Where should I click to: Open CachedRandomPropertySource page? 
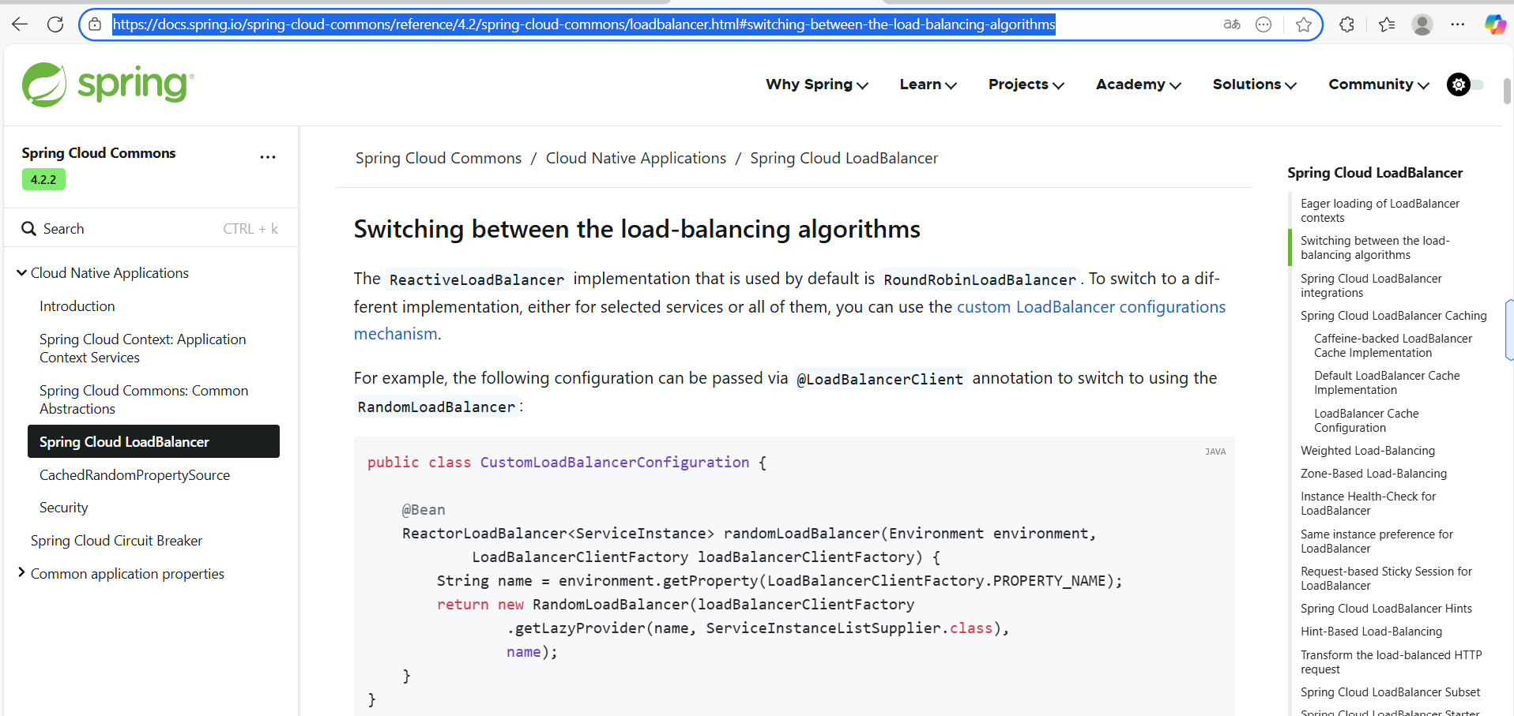pyautogui.click(x=135, y=475)
